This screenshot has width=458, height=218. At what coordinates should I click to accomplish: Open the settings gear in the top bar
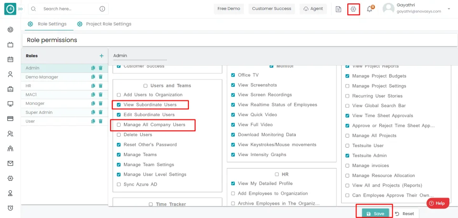point(354,9)
